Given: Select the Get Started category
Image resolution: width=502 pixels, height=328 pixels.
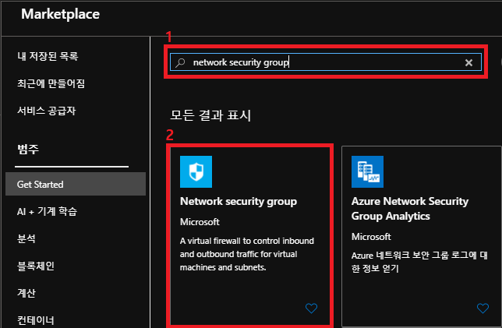Looking at the screenshot, I should click(76, 184).
